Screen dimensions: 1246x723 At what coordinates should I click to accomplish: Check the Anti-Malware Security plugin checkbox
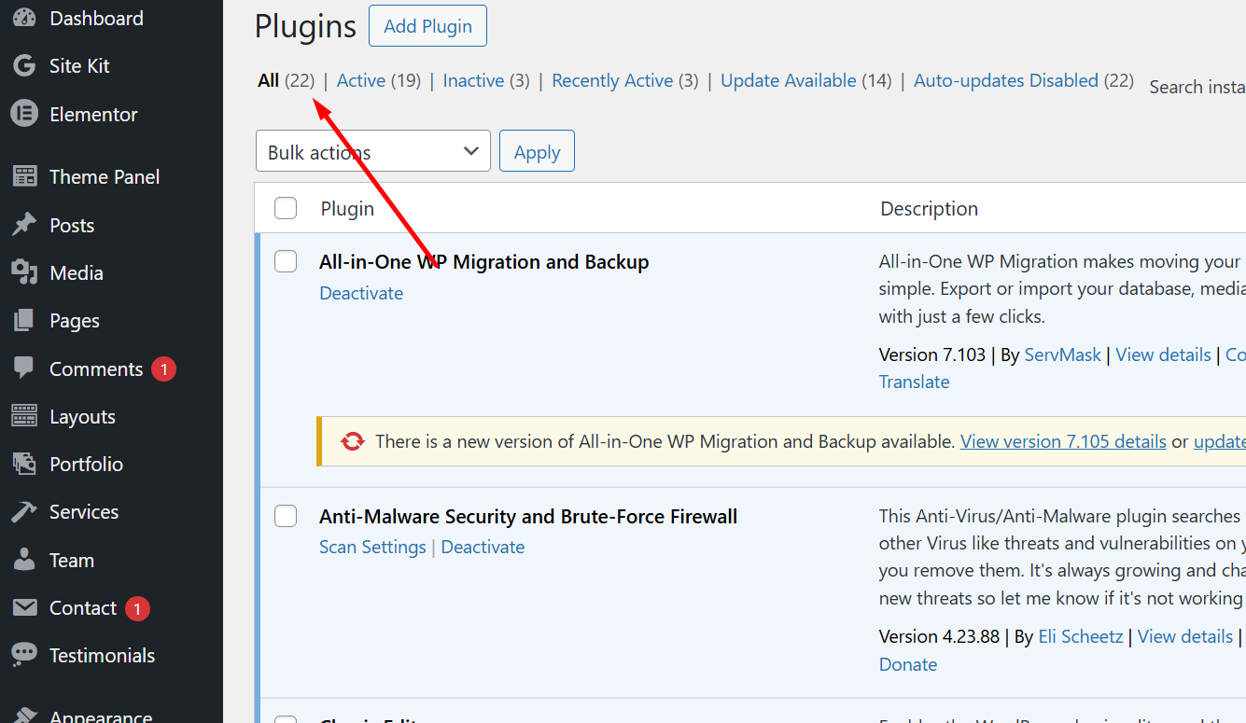tap(286, 516)
